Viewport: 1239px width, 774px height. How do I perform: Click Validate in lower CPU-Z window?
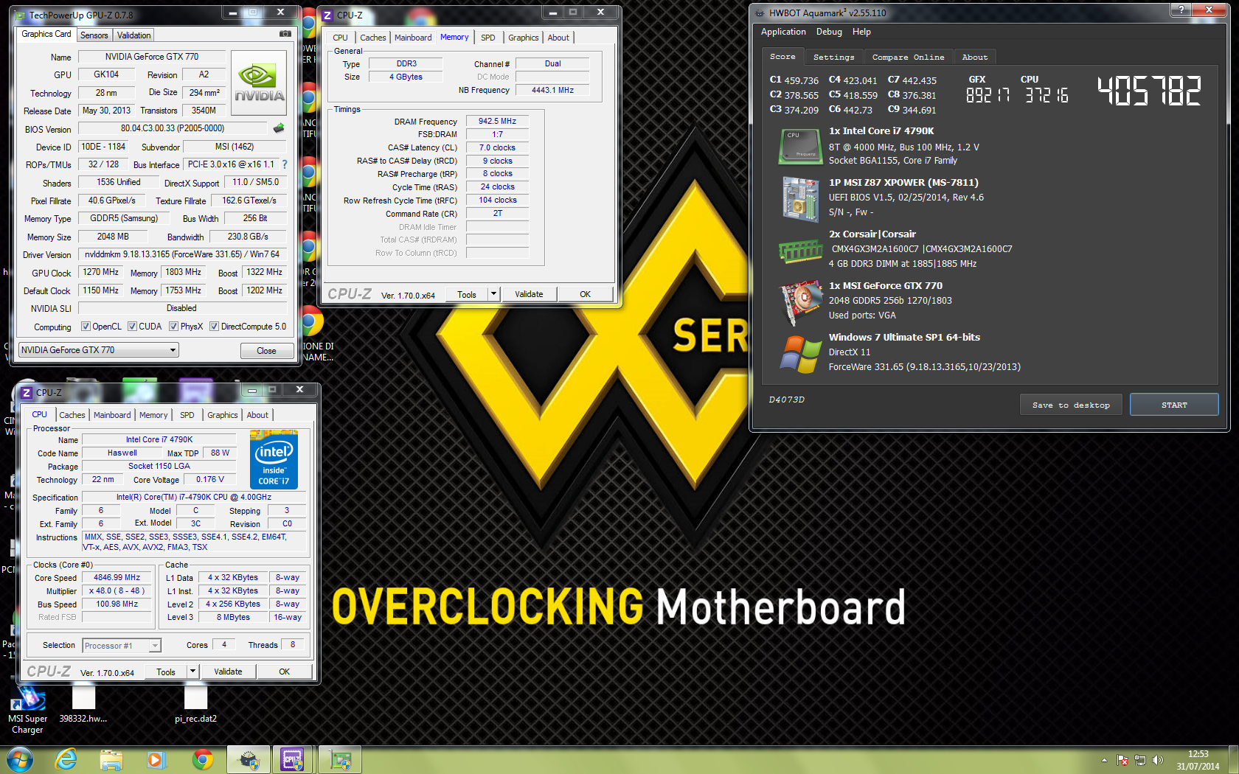pos(228,672)
